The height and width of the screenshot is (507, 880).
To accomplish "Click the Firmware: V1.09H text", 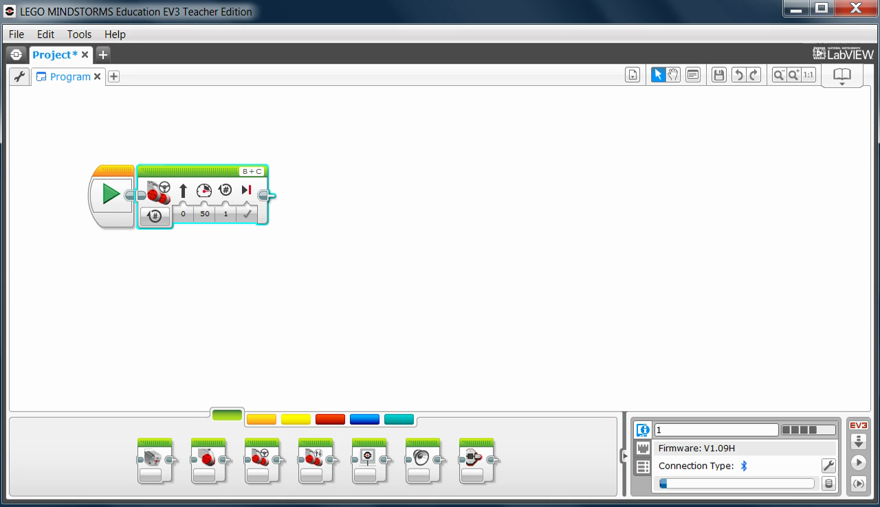I will pyautogui.click(x=696, y=448).
